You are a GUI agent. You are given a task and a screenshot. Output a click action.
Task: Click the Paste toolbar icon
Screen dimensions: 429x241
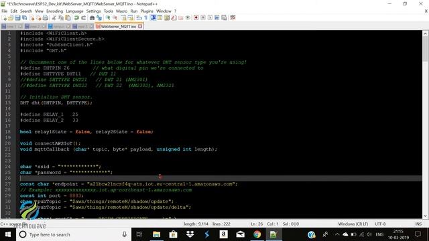[68, 18]
